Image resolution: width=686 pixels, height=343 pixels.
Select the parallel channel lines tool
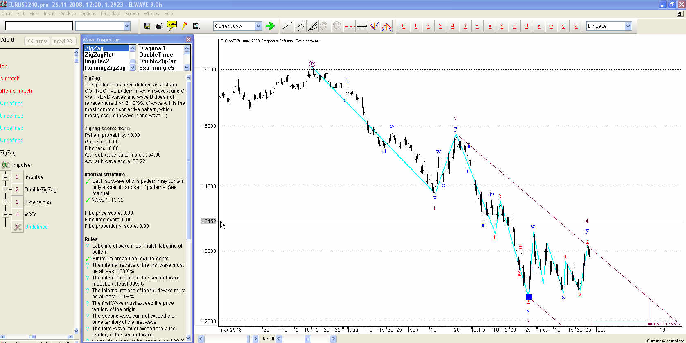[300, 26]
